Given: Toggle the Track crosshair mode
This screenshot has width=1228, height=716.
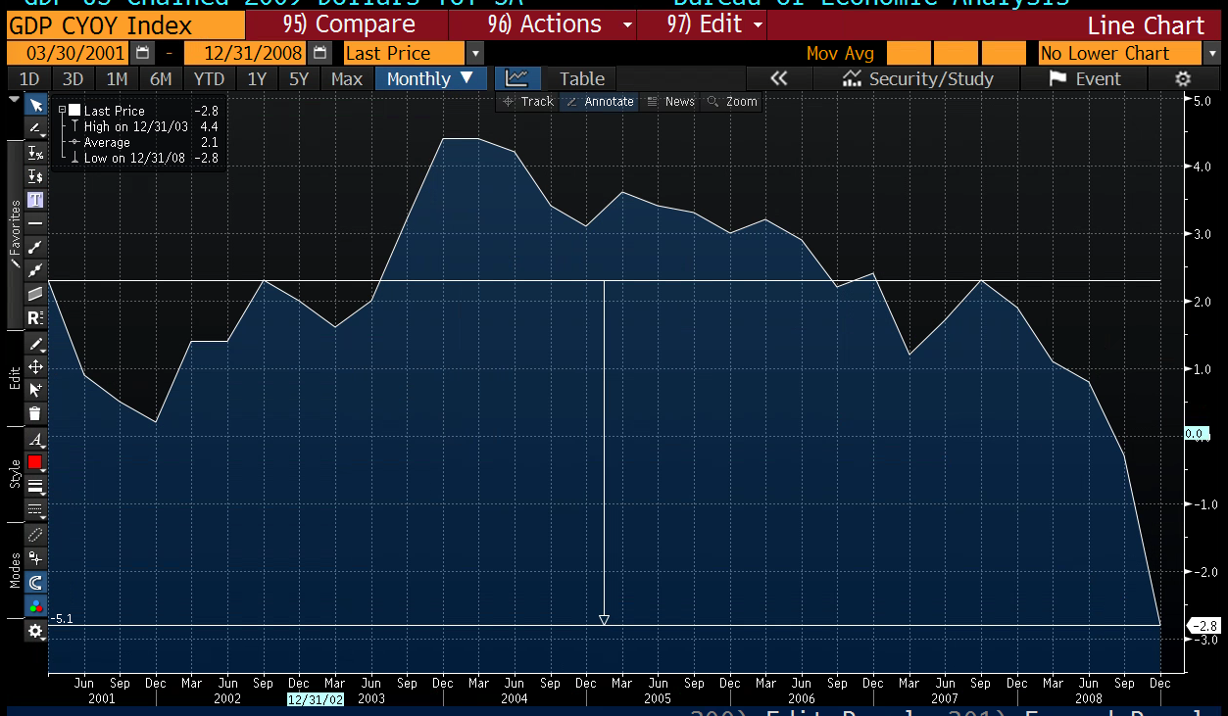Looking at the screenshot, I should [x=527, y=102].
